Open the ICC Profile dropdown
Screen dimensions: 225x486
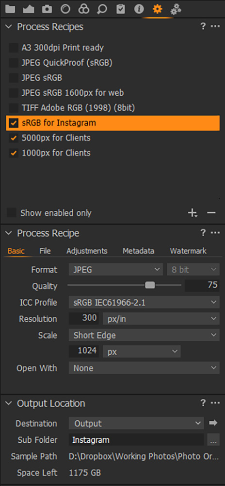point(144,302)
